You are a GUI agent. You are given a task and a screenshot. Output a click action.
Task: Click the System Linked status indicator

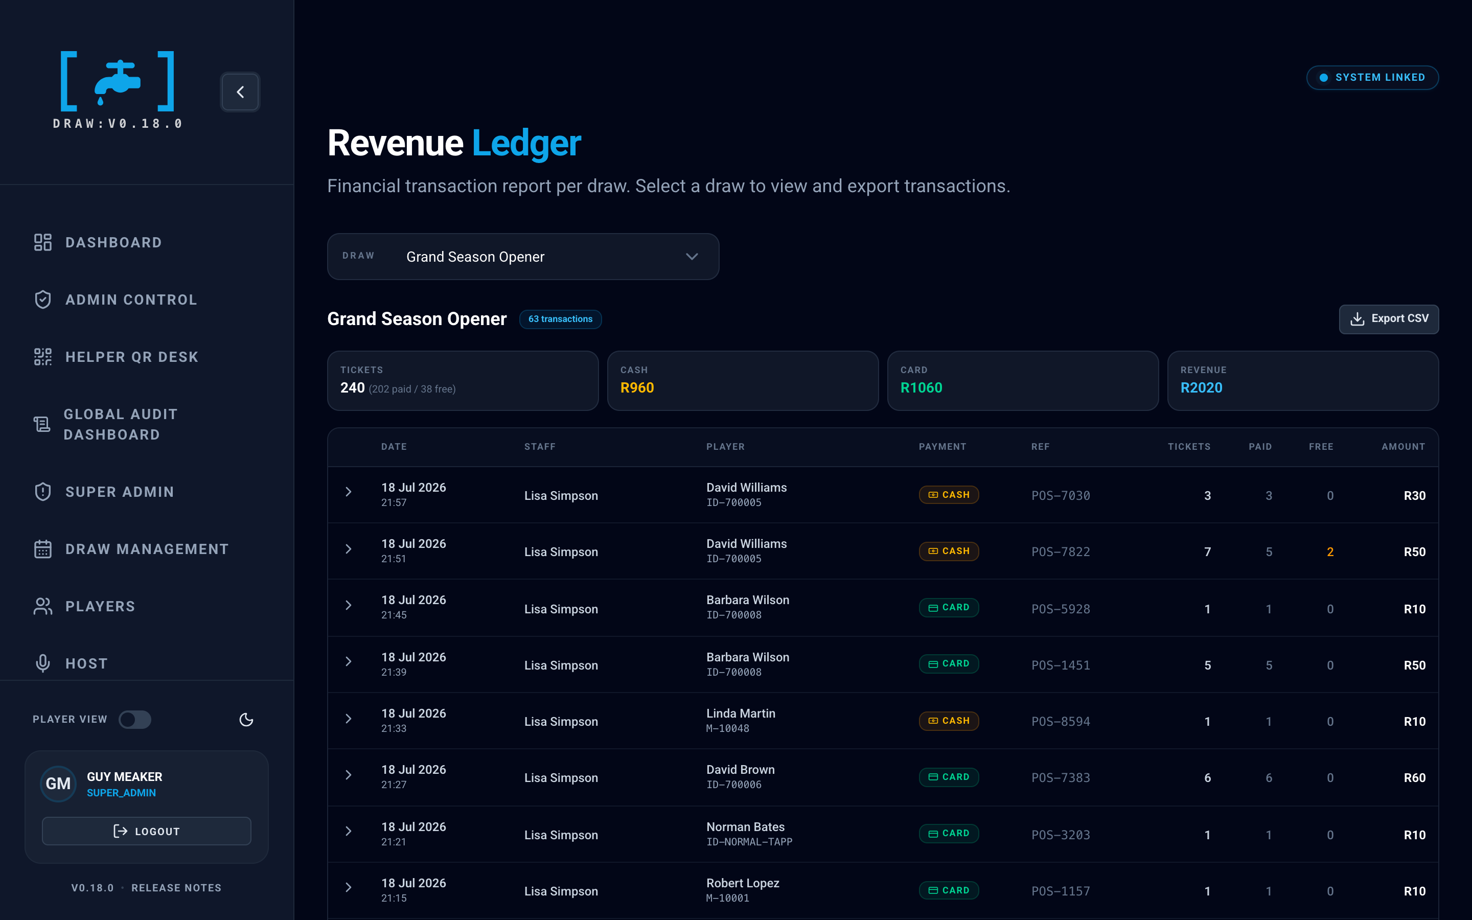tap(1372, 77)
